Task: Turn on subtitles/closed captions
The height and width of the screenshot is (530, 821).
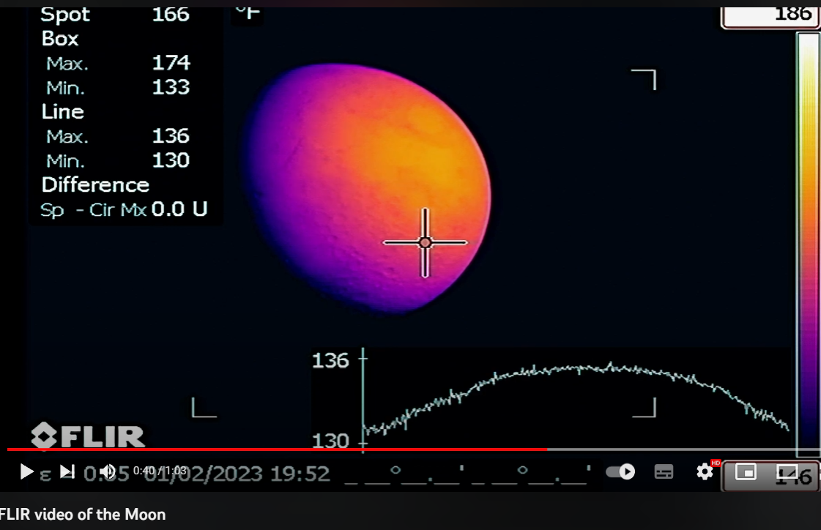Action: pyautogui.click(x=664, y=471)
